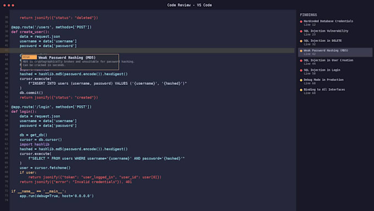This screenshot has height=211, width=374.
Task: Click the Code Review - VS Code window title
Action: coord(189,5)
